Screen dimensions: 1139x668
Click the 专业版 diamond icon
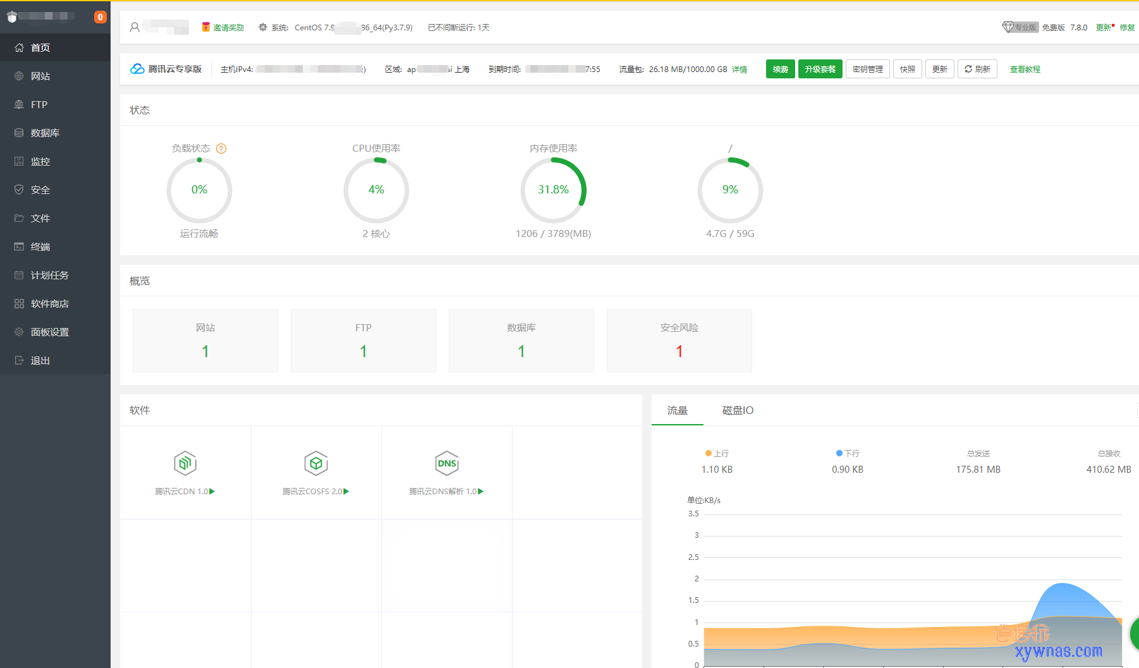[x=1008, y=27]
